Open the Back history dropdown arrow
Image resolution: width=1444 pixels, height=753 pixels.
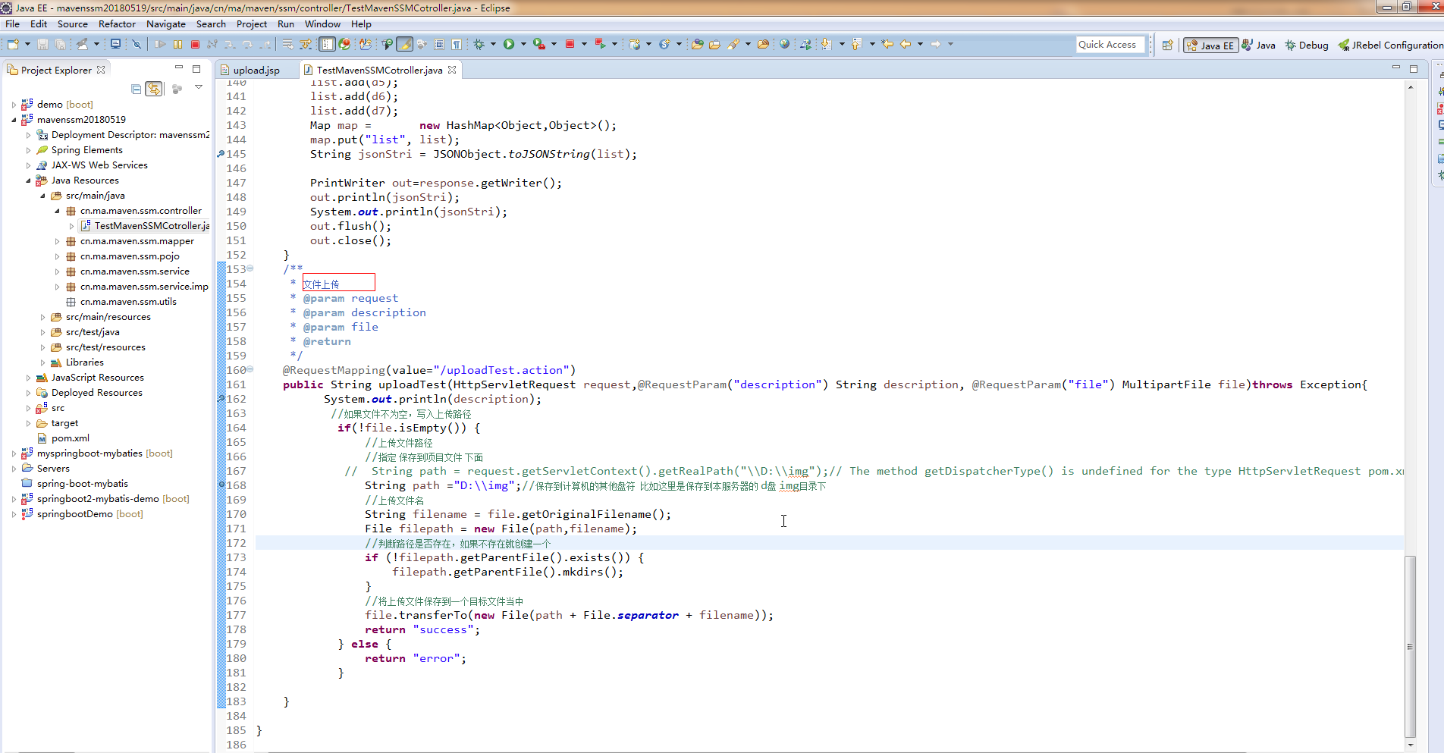click(921, 45)
